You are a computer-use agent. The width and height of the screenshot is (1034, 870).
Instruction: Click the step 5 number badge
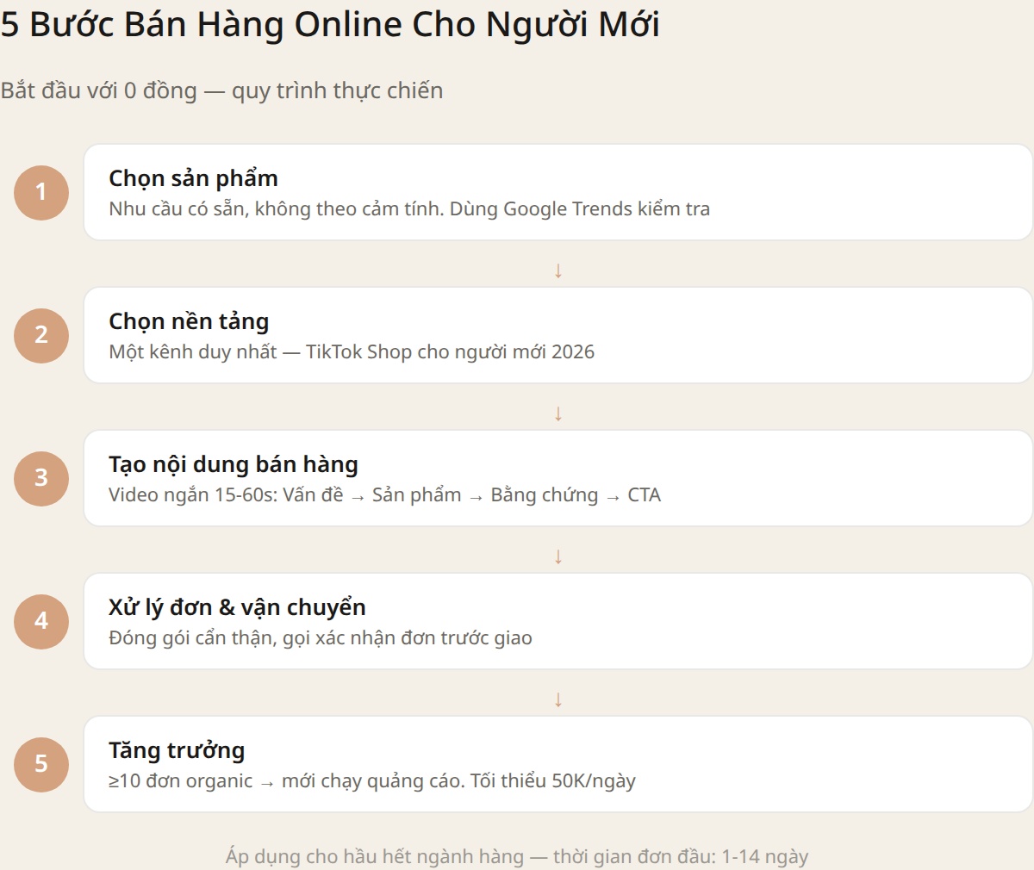point(41,764)
